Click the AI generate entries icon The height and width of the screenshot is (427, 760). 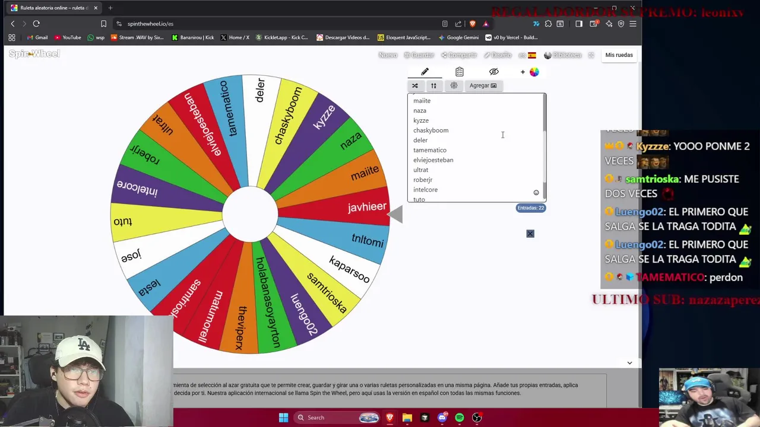click(x=454, y=85)
